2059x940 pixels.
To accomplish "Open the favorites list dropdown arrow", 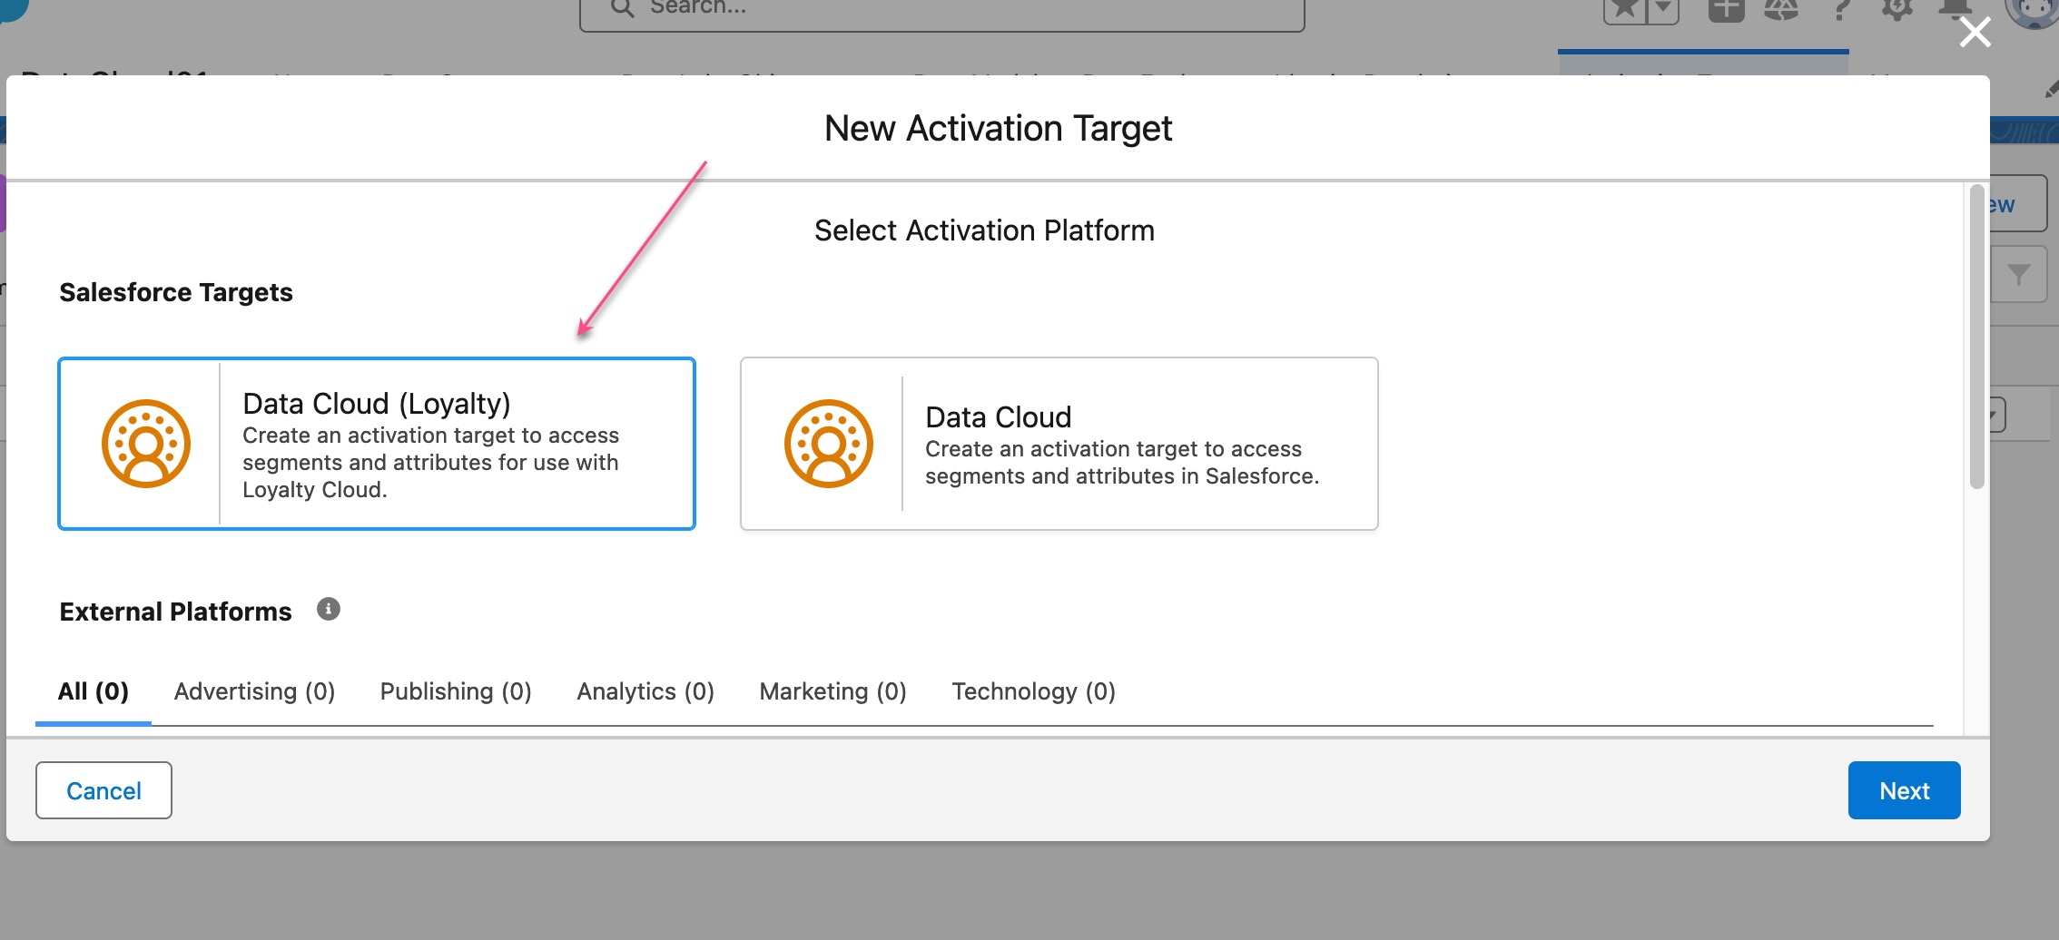I will (1662, 9).
